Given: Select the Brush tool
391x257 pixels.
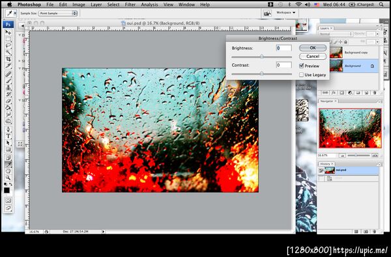Looking at the screenshot, I should tap(8, 81).
